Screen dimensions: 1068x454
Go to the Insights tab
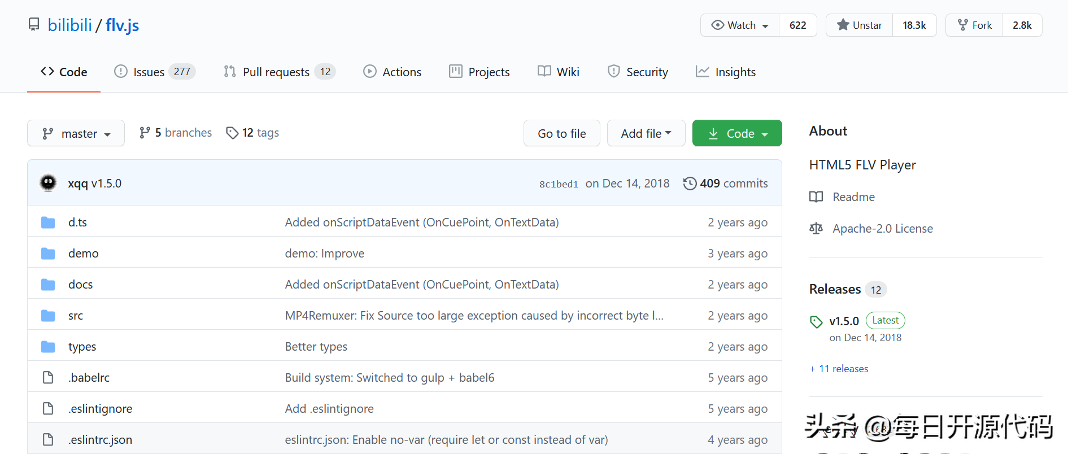[x=726, y=72]
